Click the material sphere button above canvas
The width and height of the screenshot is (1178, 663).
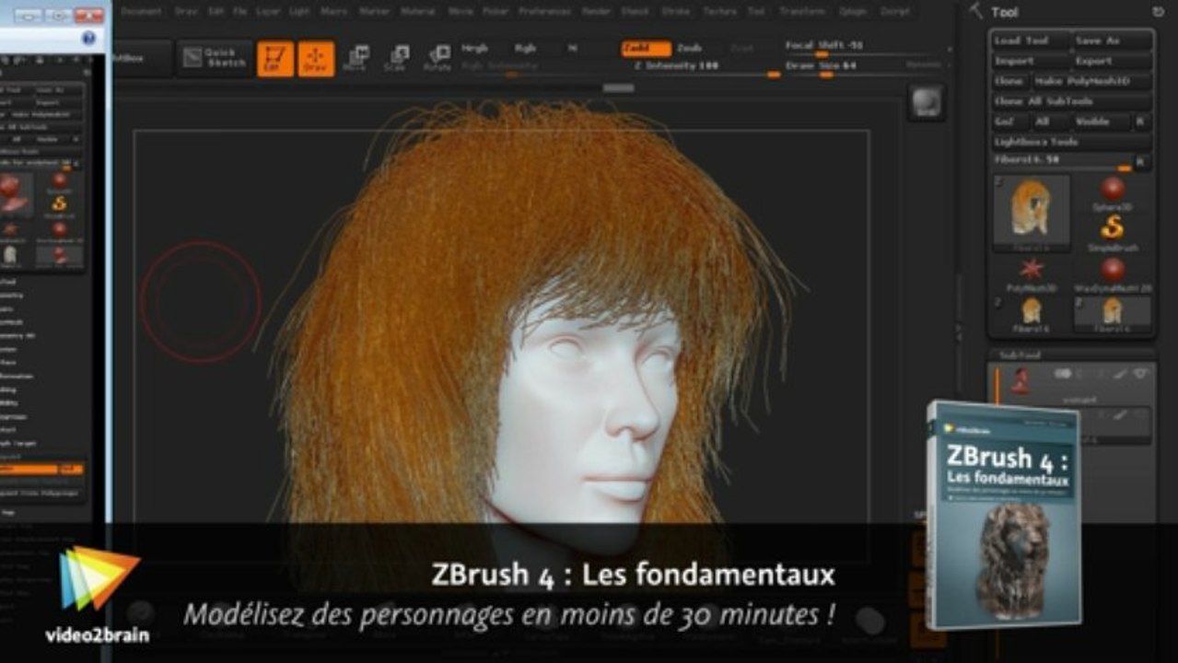(x=926, y=102)
